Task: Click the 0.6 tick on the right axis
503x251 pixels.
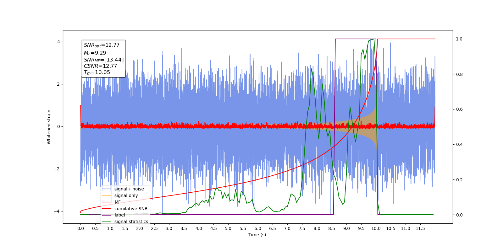Action: click(x=459, y=109)
